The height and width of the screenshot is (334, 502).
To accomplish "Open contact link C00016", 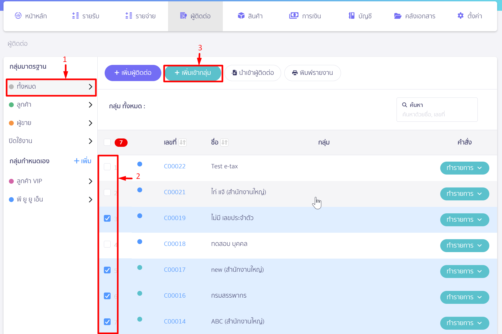I will [x=175, y=296].
